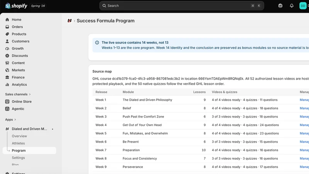
Task: Click the Manage link for Week 6 Be Present
Action: (x=304, y=142)
